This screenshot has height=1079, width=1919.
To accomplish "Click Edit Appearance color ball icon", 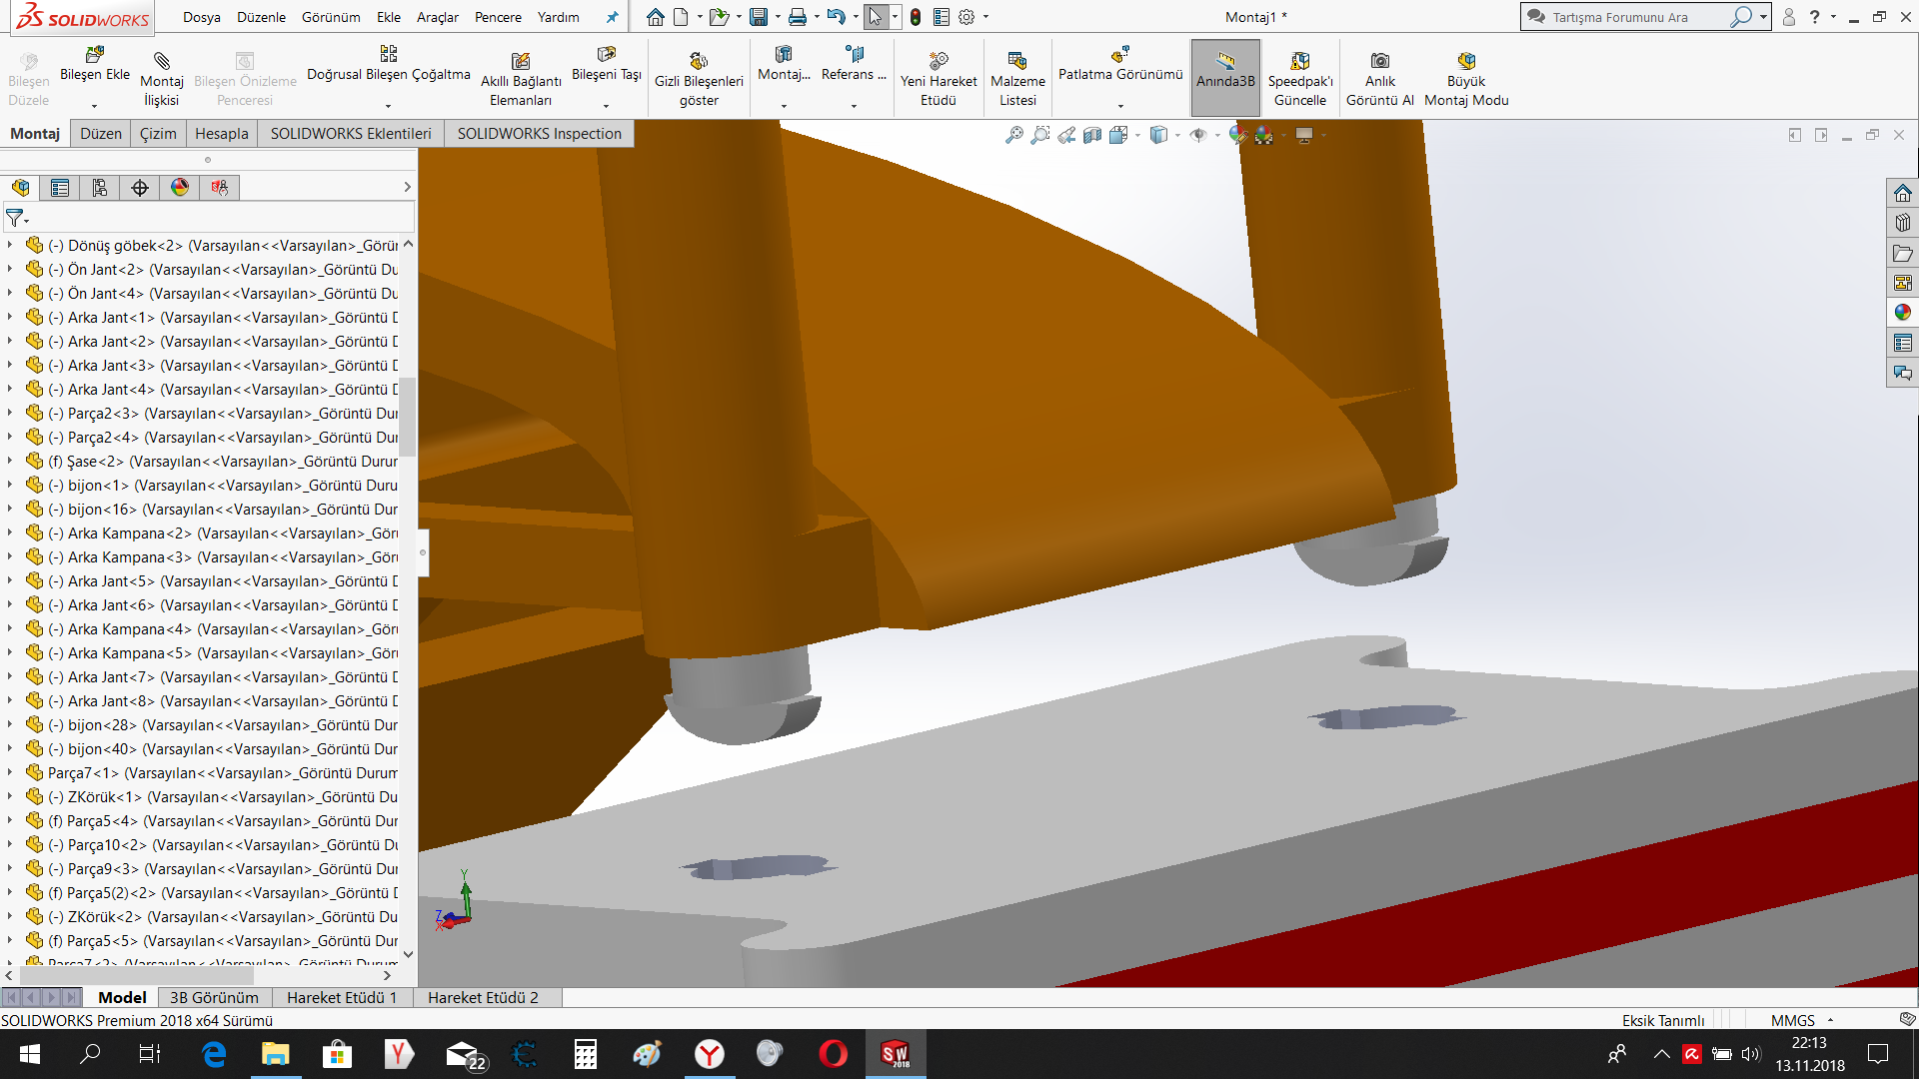I will (1238, 135).
